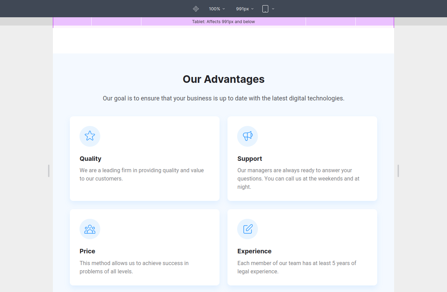Expand the device breakpoint chevron

coord(273,9)
